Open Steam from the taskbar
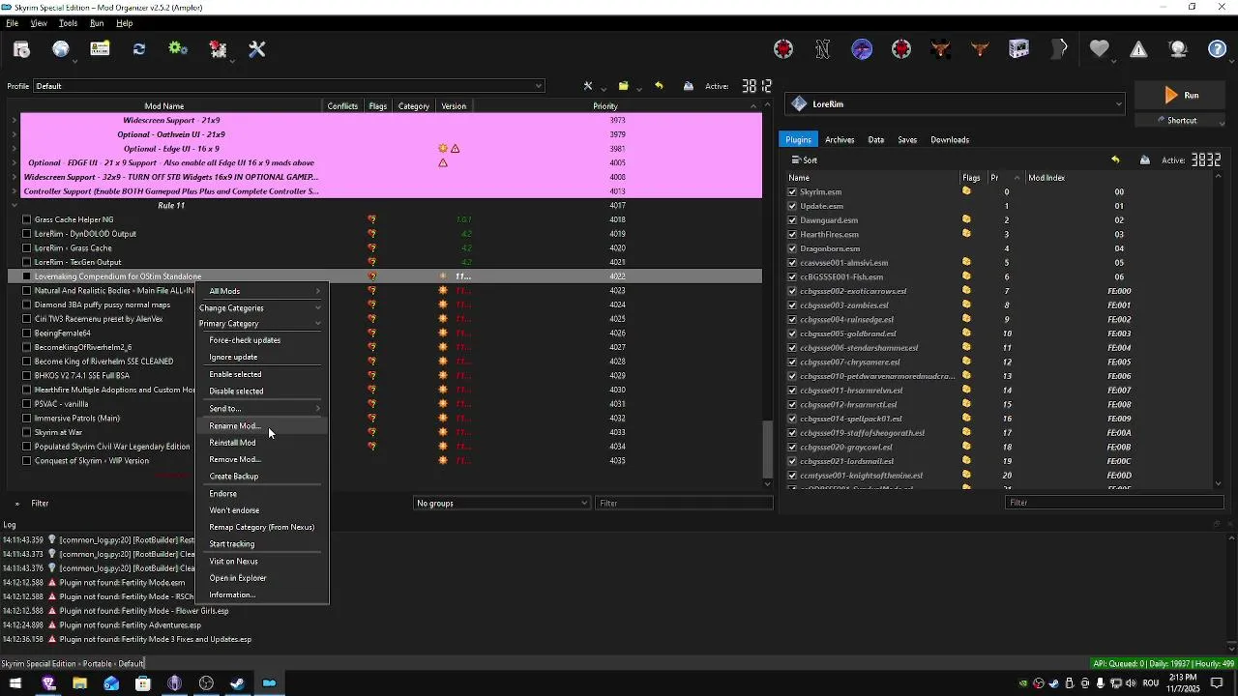The image size is (1238, 696). click(x=237, y=683)
